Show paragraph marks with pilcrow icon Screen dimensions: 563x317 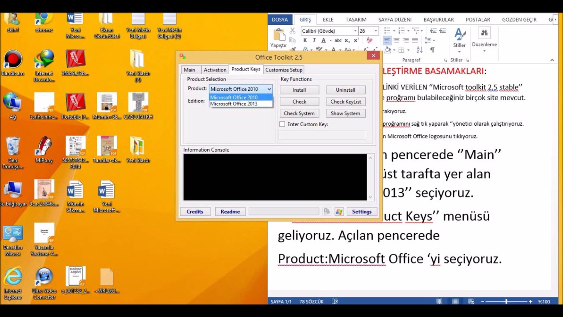click(432, 50)
